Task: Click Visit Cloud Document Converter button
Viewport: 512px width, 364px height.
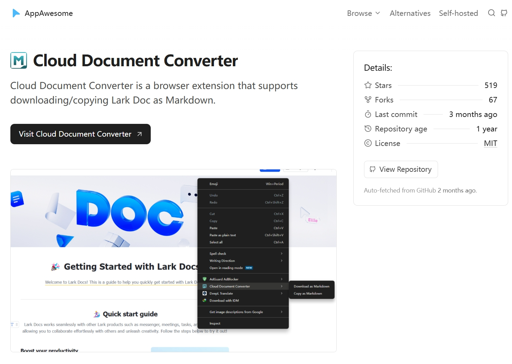Action: tap(81, 134)
